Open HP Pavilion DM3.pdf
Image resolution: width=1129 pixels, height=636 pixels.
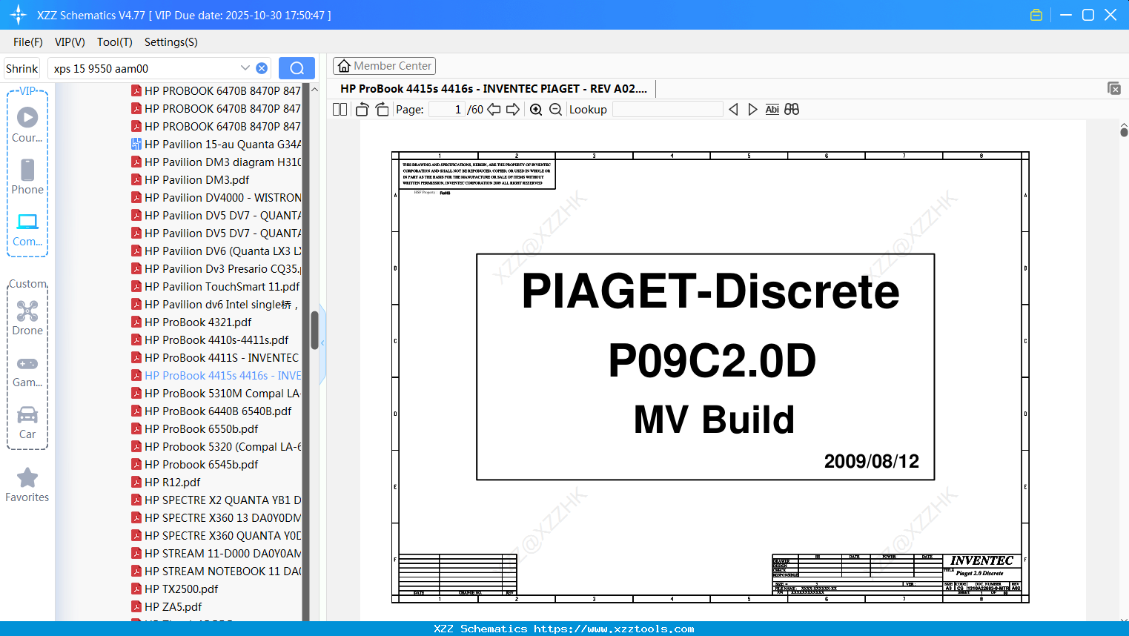(x=191, y=180)
